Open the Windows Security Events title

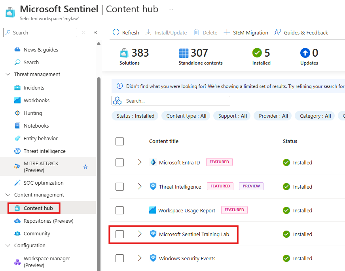(x=187, y=258)
